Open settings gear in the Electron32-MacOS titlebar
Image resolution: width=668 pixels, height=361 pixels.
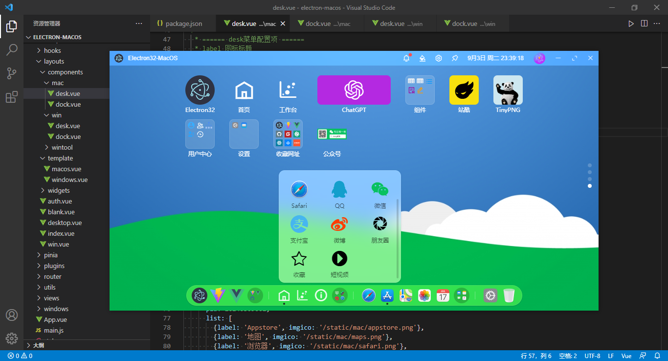[439, 58]
